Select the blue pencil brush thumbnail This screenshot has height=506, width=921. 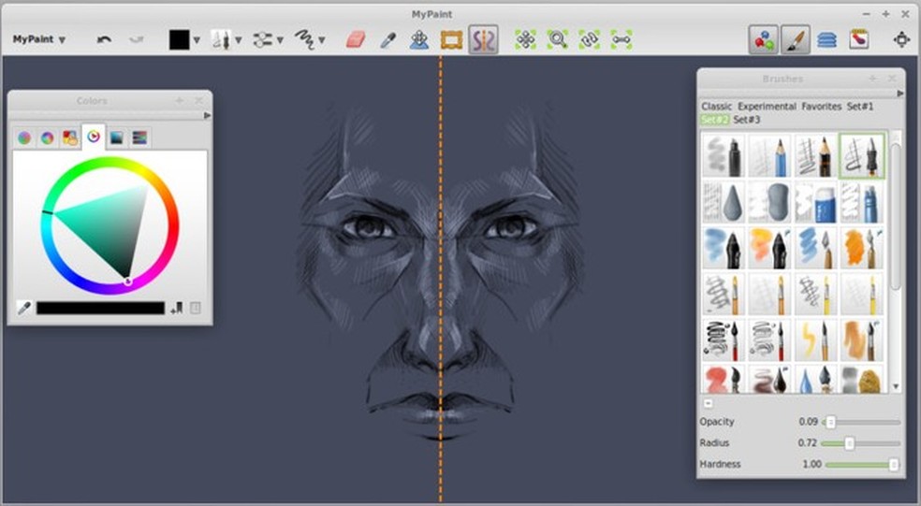pos(770,155)
